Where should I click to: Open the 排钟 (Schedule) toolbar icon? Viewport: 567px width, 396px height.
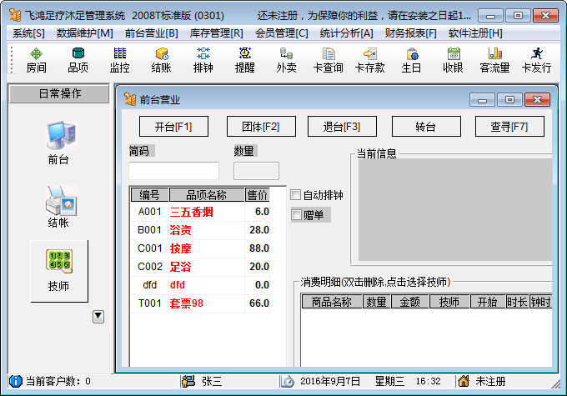(x=203, y=60)
